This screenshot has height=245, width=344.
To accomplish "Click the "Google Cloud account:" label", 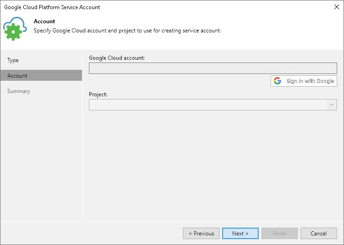I will [117, 58].
